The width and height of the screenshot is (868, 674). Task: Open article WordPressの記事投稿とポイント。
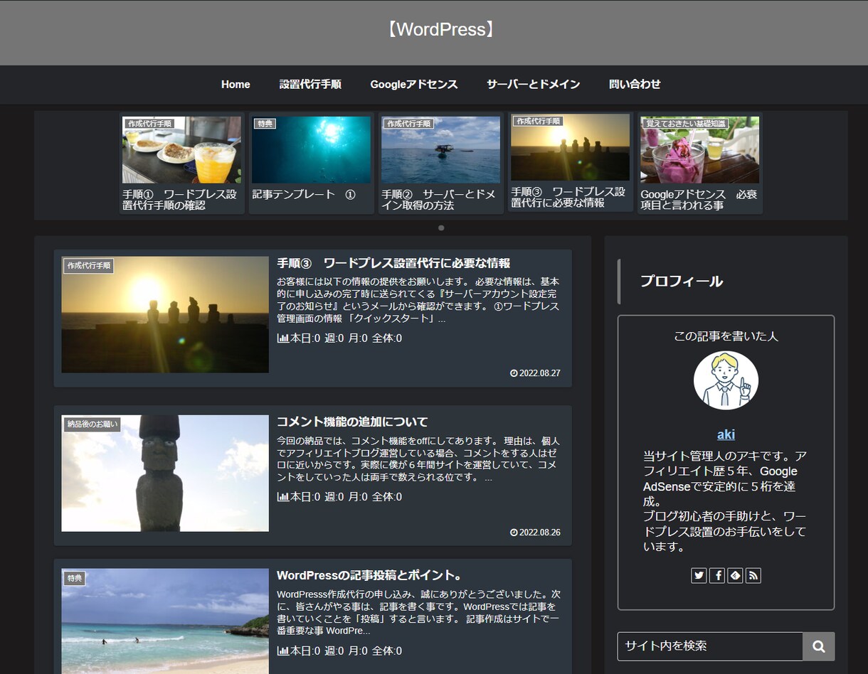[370, 575]
